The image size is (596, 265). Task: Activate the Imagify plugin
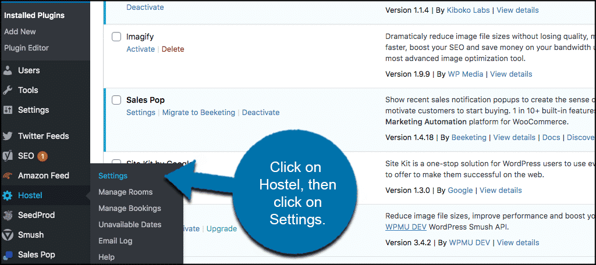pos(140,49)
